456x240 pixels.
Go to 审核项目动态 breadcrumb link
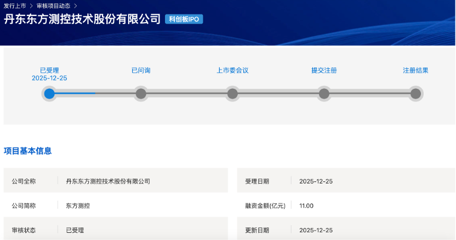point(53,5)
